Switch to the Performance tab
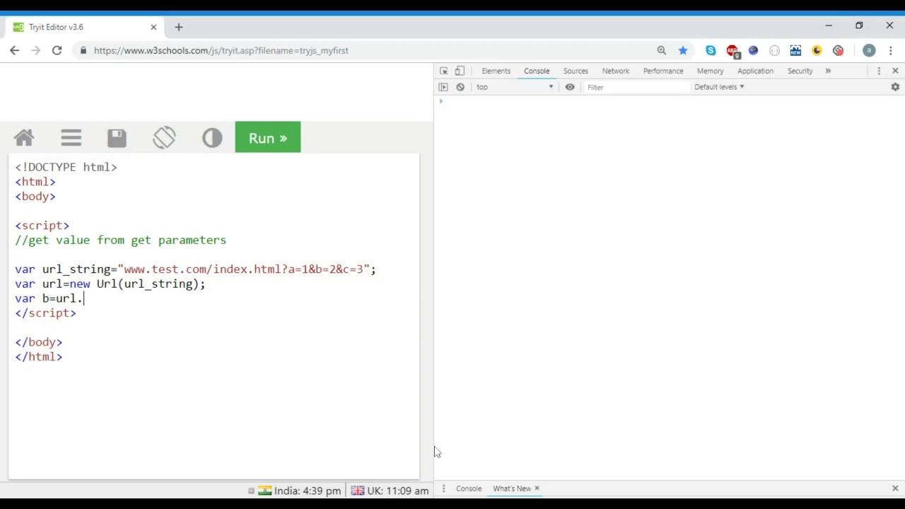Image resolution: width=905 pixels, height=509 pixels. 663,71
